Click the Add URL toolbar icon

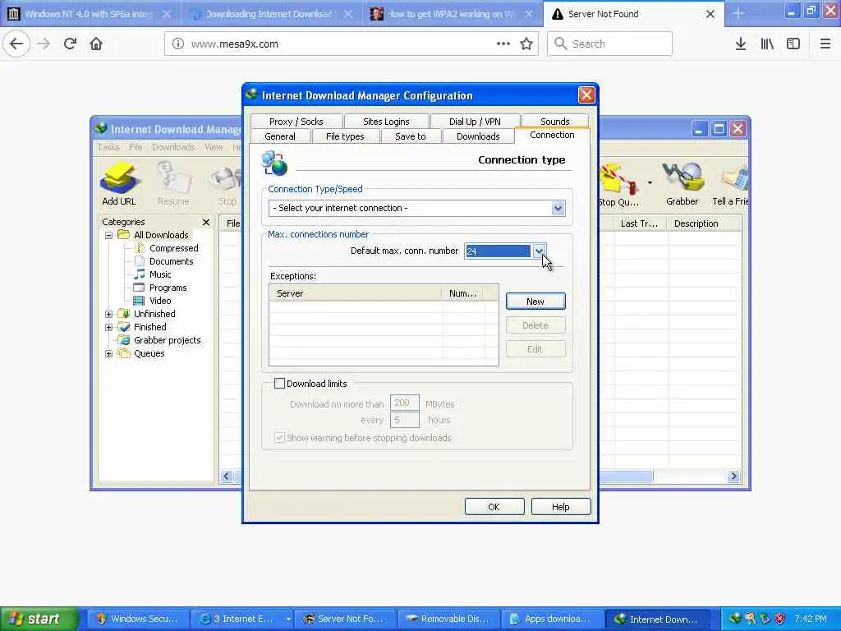(119, 183)
